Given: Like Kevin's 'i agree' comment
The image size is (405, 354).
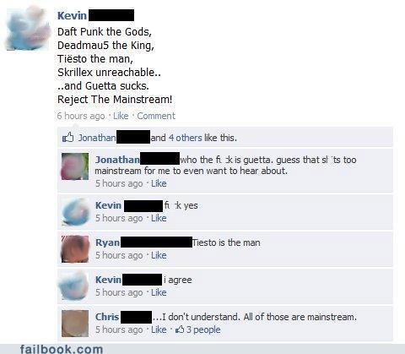Looking at the screenshot, I should point(159,292).
